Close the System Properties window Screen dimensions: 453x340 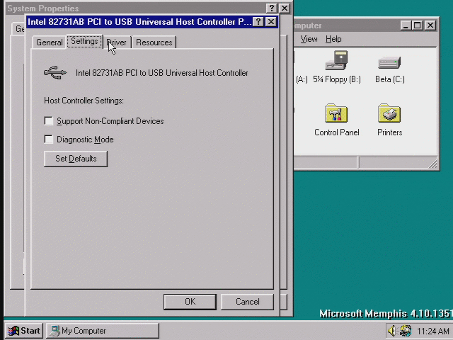coord(285,8)
